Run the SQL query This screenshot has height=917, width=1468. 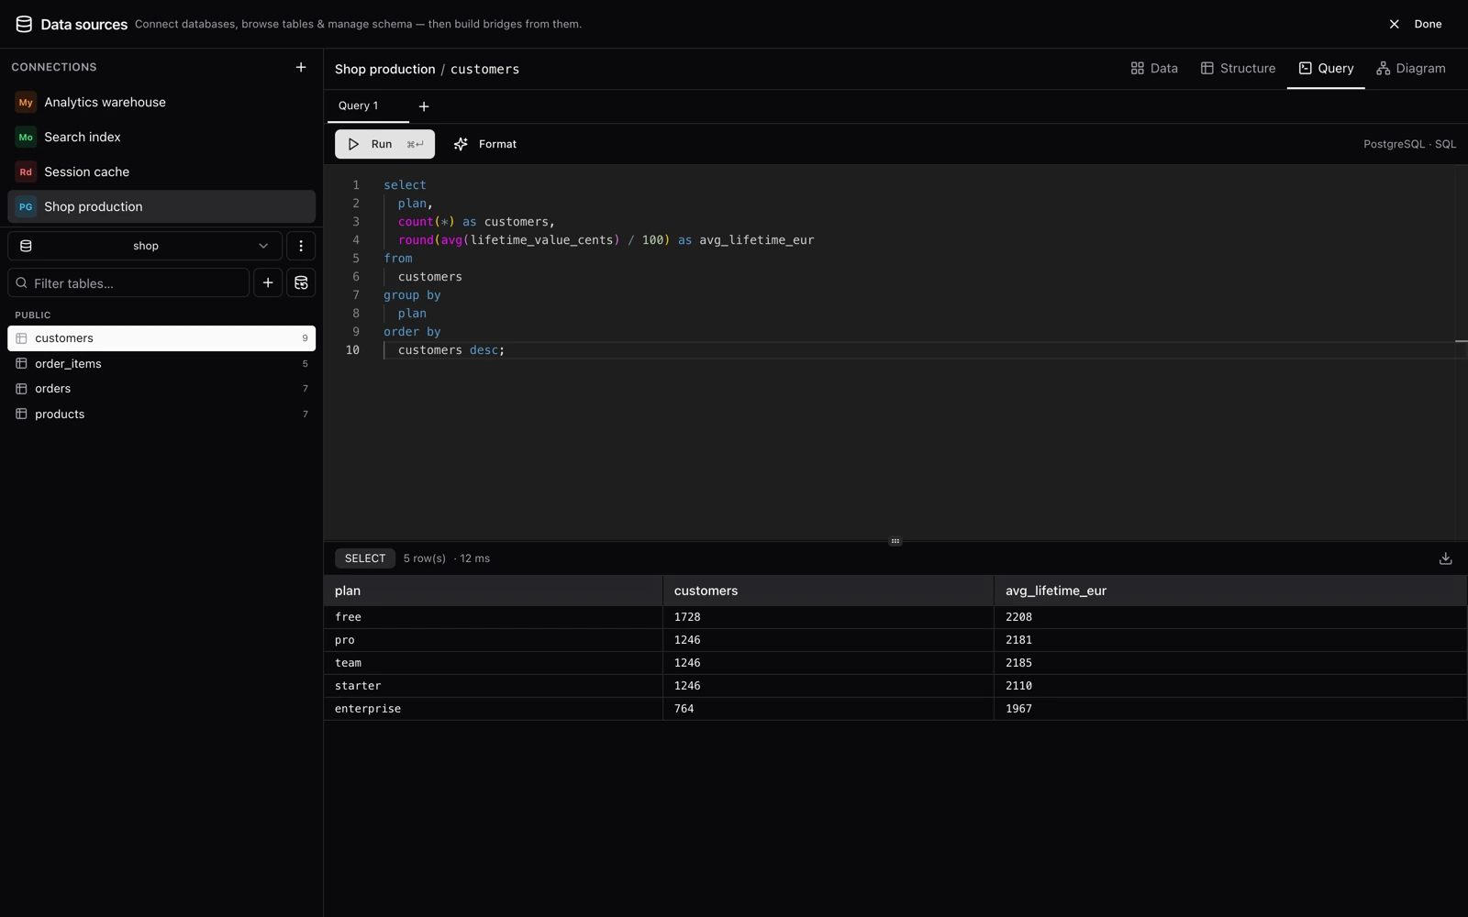point(384,144)
